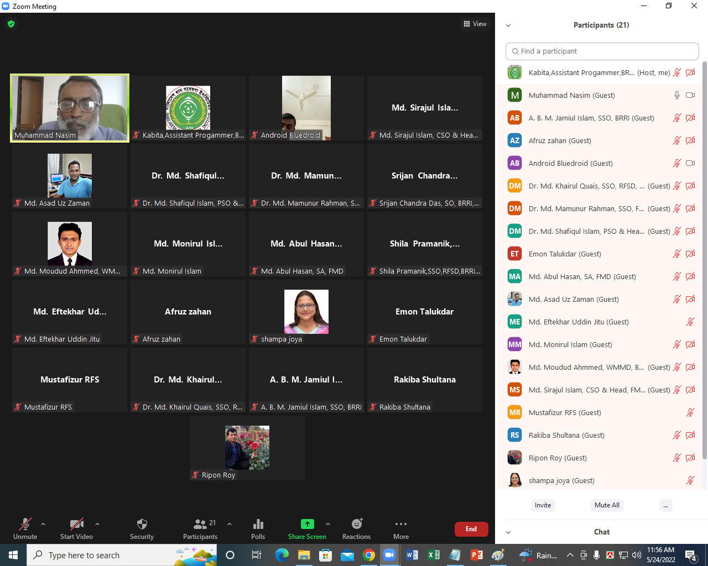Open the Participants icon in toolbar
The height and width of the screenshot is (566, 708).
click(x=200, y=524)
